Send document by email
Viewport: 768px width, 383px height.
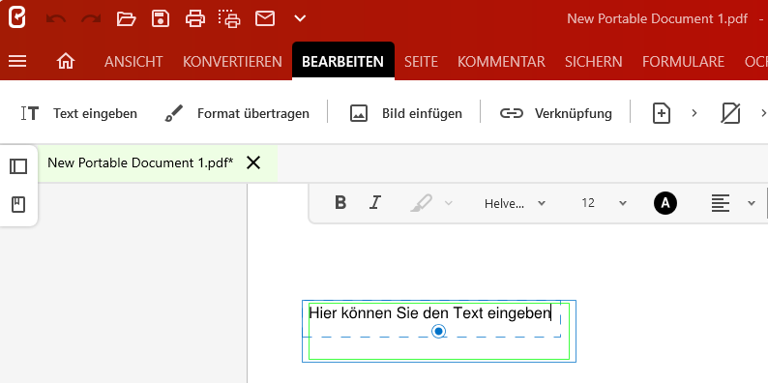[x=265, y=18]
